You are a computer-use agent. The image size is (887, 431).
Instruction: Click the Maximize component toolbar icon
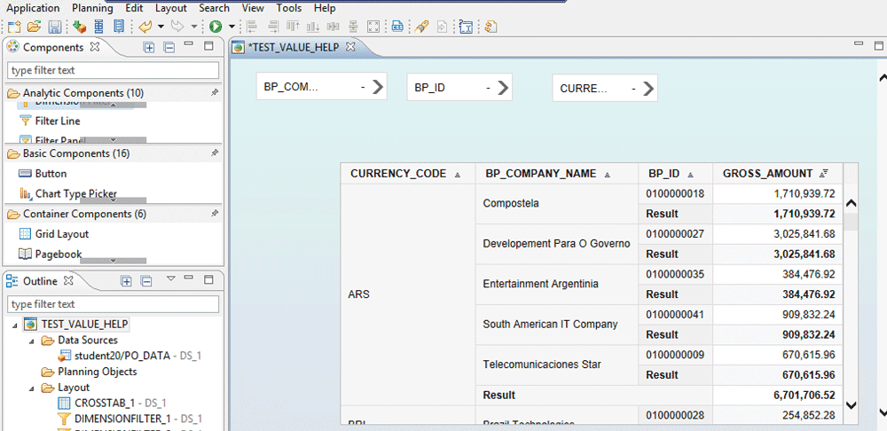pyautogui.click(x=374, y=27)
